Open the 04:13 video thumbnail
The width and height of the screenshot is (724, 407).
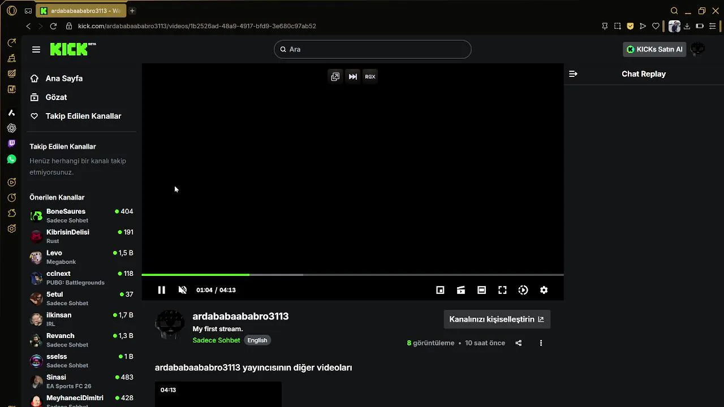click(218, 394)
